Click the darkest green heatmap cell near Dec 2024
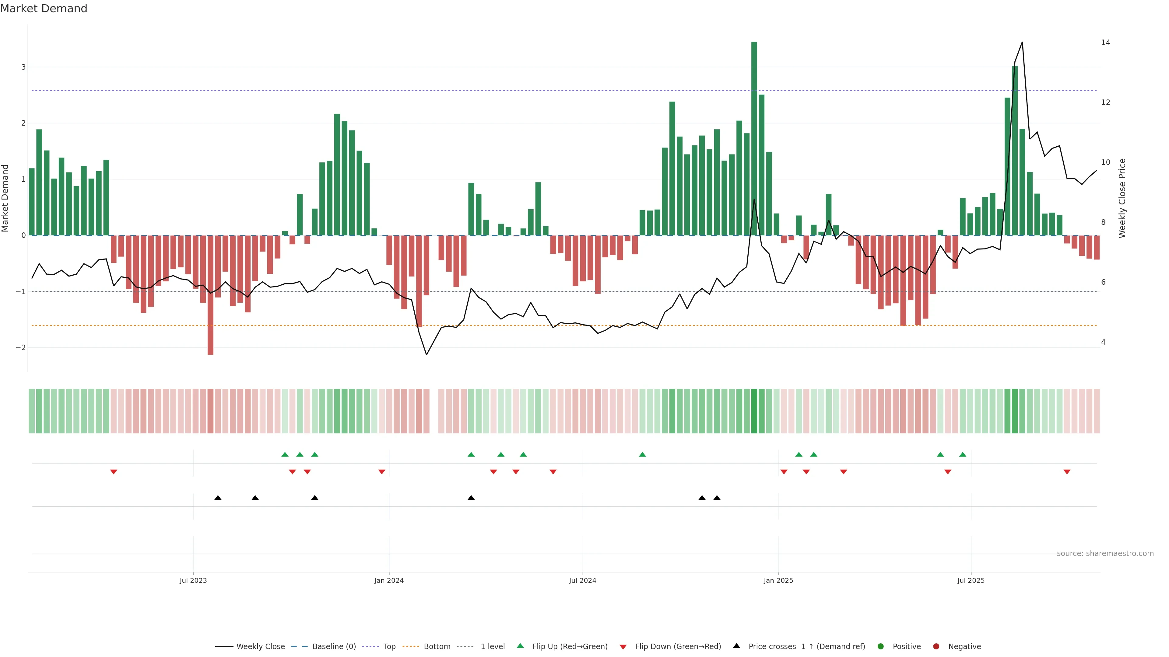1169x657 pixels. 754,411
